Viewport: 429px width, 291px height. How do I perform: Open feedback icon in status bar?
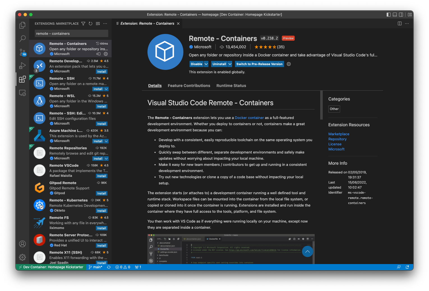coord(399,267)
